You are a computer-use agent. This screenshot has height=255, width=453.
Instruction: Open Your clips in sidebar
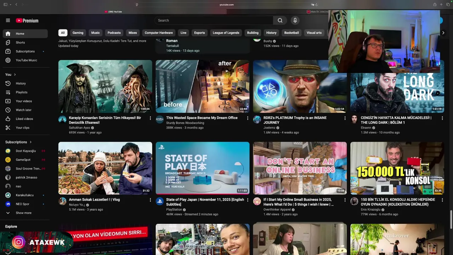click(x=25, y=128)
